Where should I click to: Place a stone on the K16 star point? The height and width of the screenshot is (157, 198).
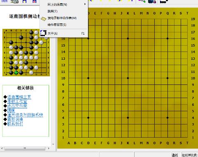click(x=128, y=38)
